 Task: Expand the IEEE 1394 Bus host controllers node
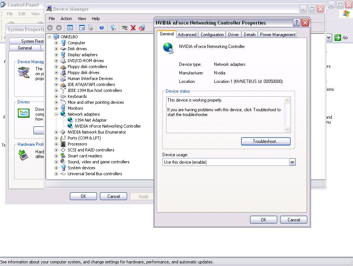coord(56,90)
